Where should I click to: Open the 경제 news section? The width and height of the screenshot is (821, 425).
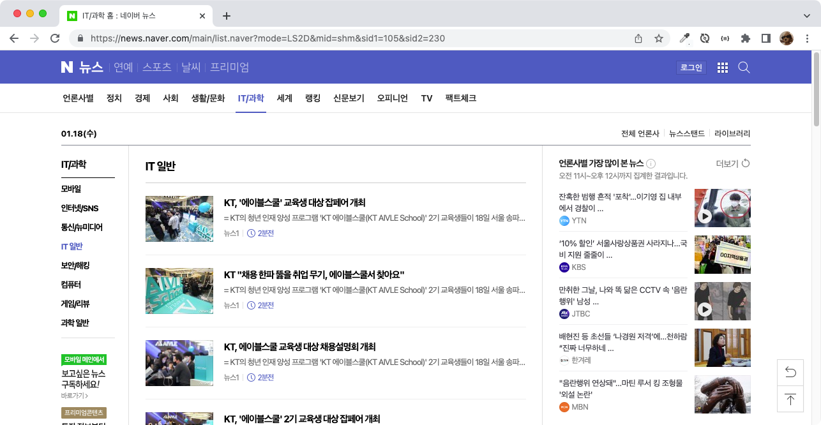tap(142, 98)
